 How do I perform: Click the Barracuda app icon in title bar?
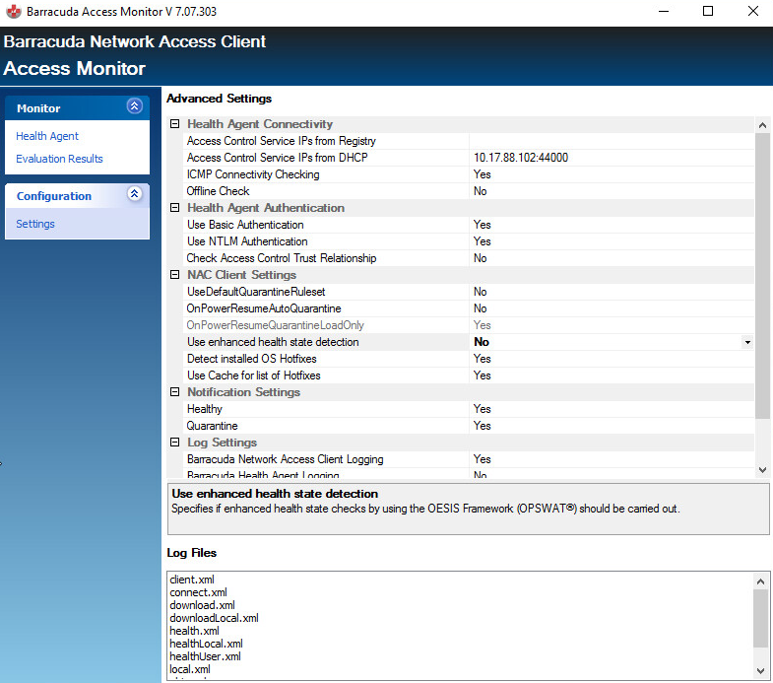[14, 12]
